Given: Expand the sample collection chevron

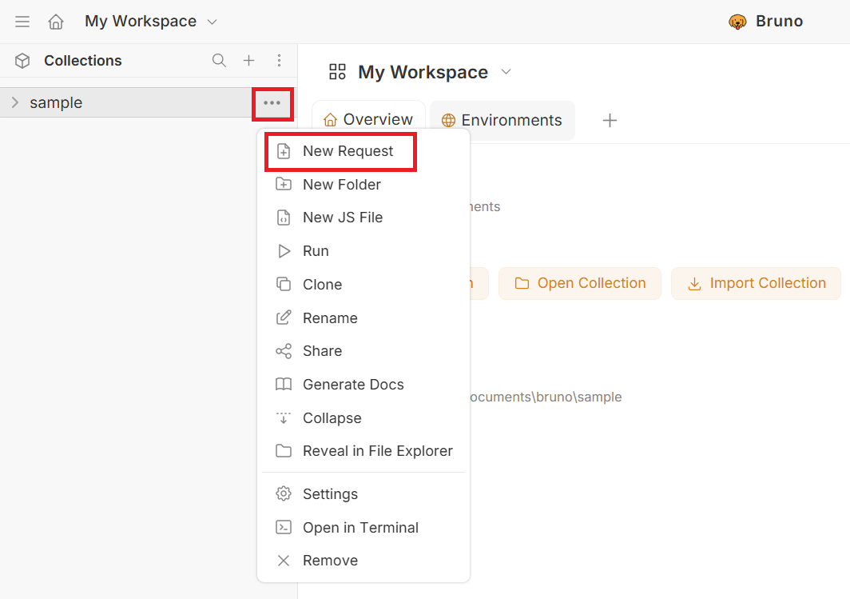Looking at the screenshot, I should click(14, 102).
